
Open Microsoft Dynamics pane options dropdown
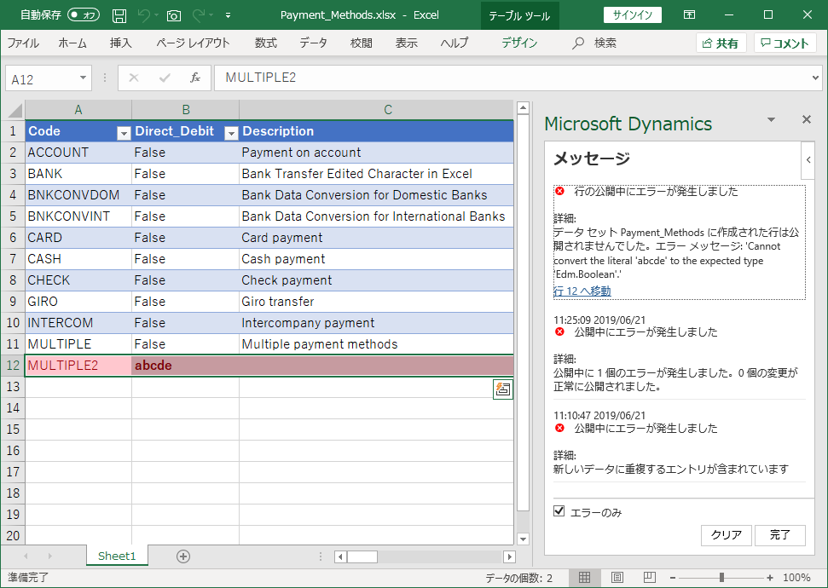[771, 120]
